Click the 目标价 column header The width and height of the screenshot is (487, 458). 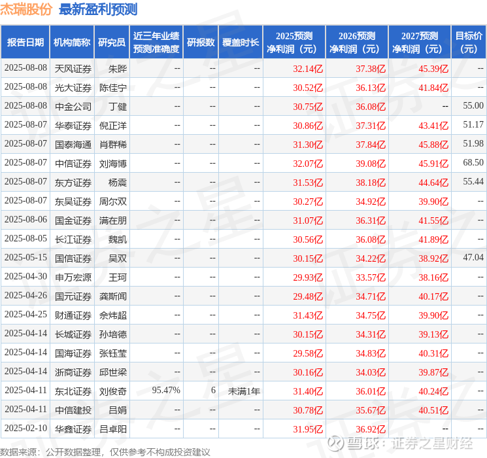[469, 43]
